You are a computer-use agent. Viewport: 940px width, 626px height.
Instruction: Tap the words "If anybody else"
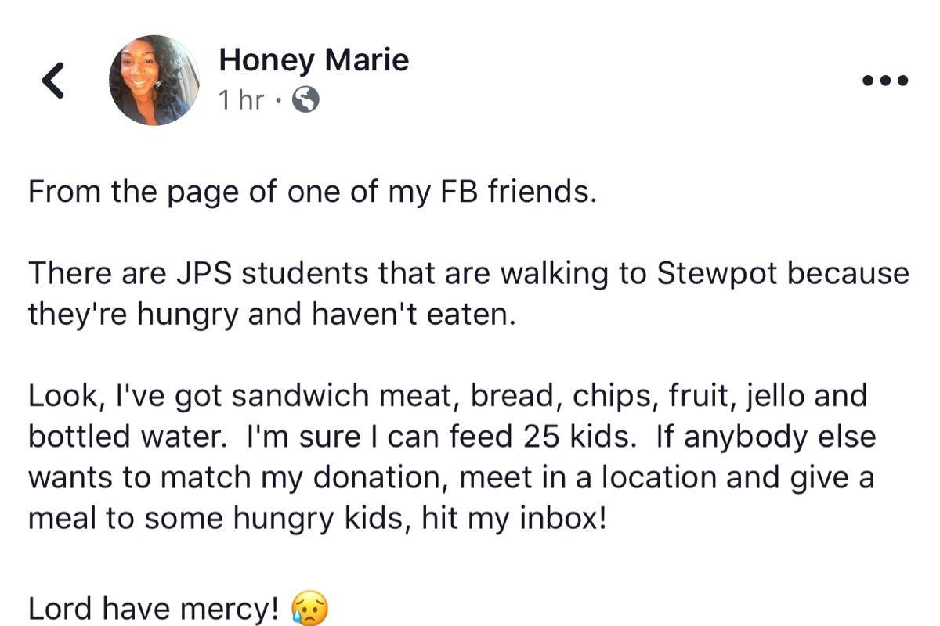click(x=766, y=437)
